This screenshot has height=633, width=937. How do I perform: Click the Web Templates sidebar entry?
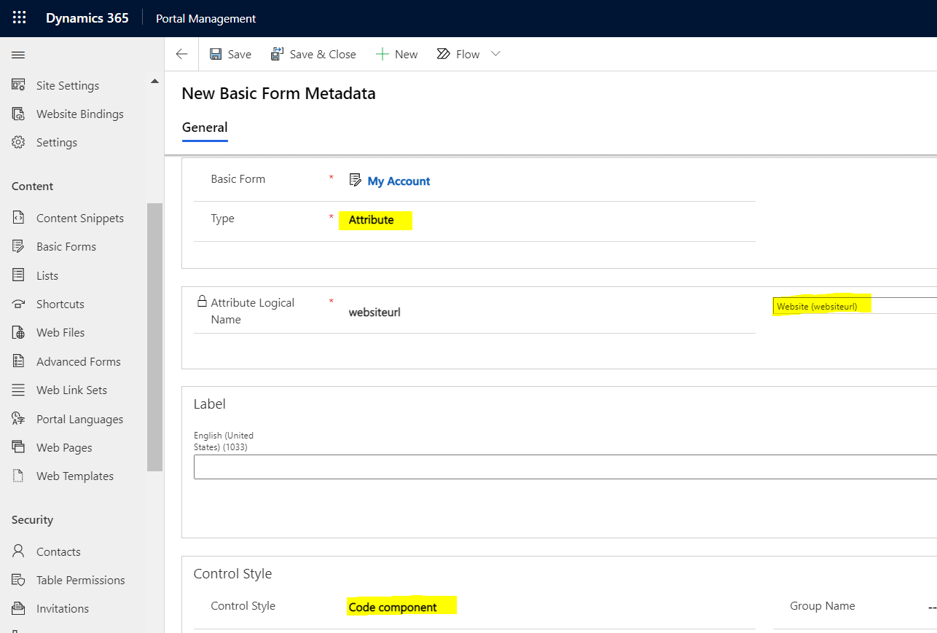75,476
